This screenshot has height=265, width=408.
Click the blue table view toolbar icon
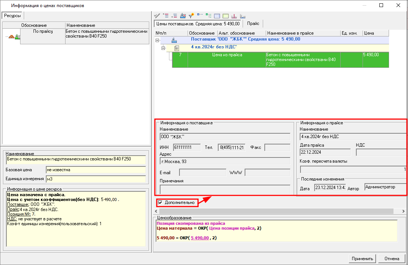(x=217, y=16)
